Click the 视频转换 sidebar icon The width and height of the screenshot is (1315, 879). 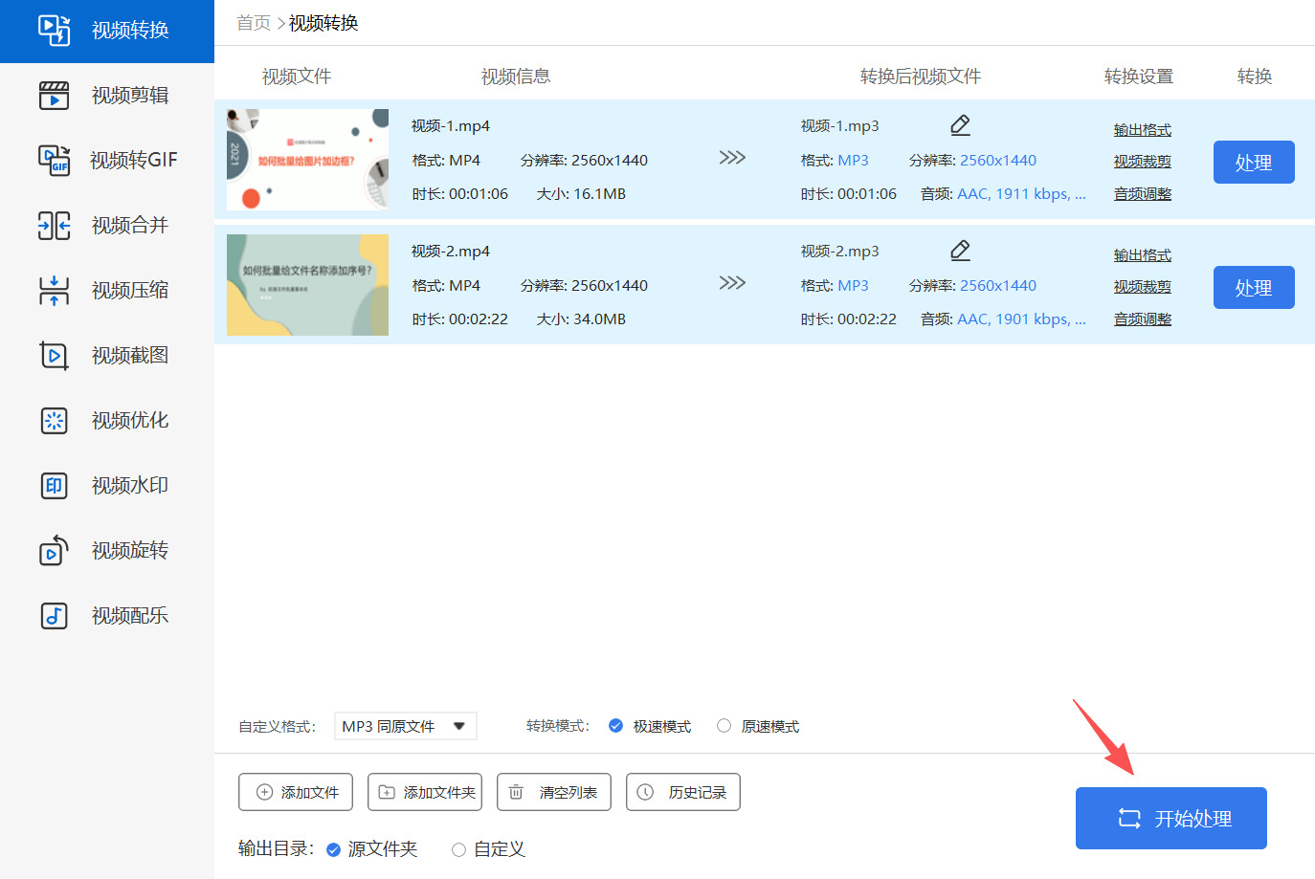click(54, 31)
